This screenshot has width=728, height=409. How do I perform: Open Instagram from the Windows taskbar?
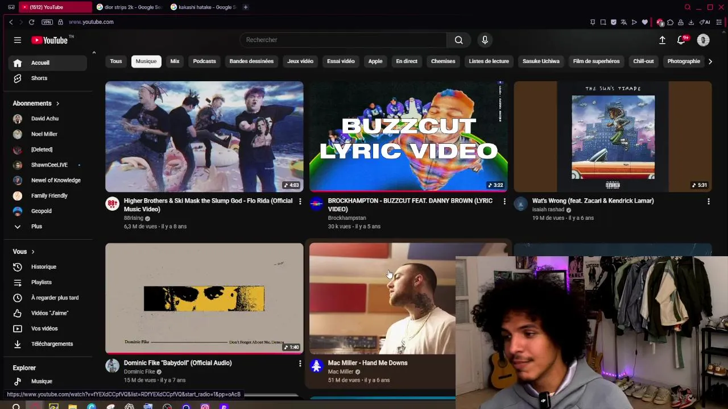pos(205,407)
